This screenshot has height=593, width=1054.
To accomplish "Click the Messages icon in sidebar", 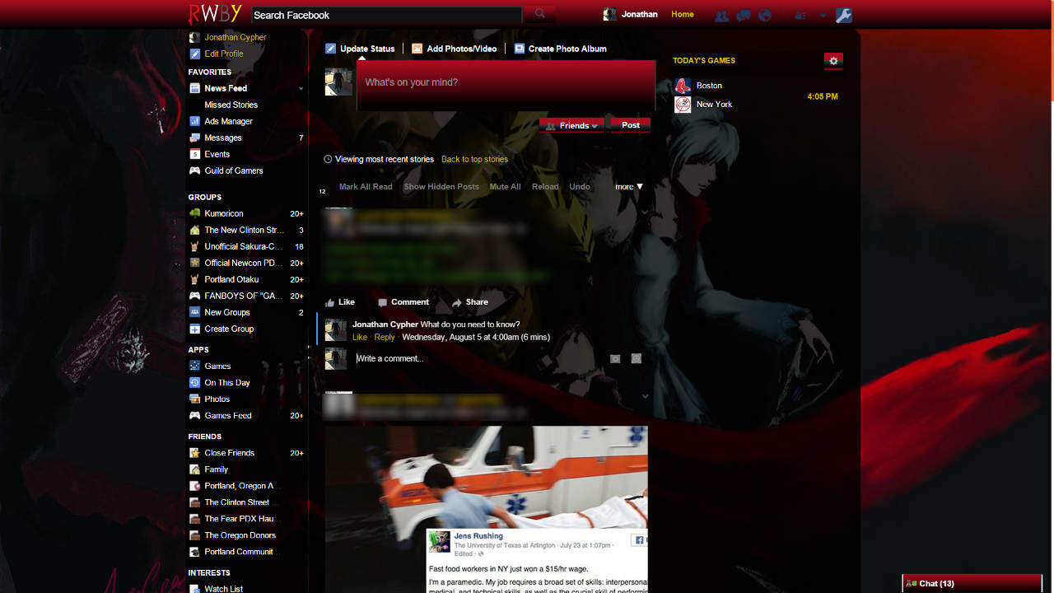I will coord(194,138).
